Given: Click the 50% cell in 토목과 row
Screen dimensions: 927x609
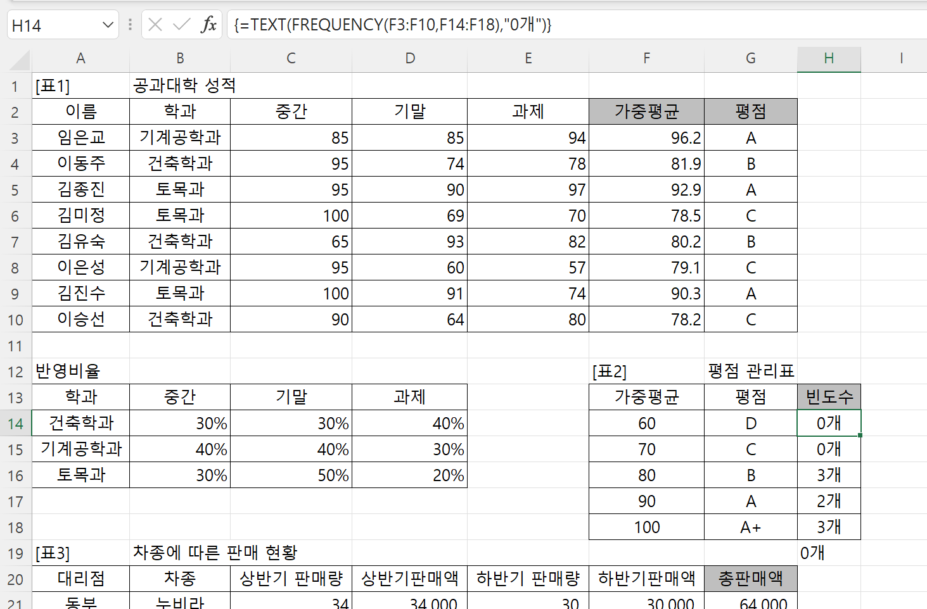Looking at the screenshot, I should [x=291, y=475].
